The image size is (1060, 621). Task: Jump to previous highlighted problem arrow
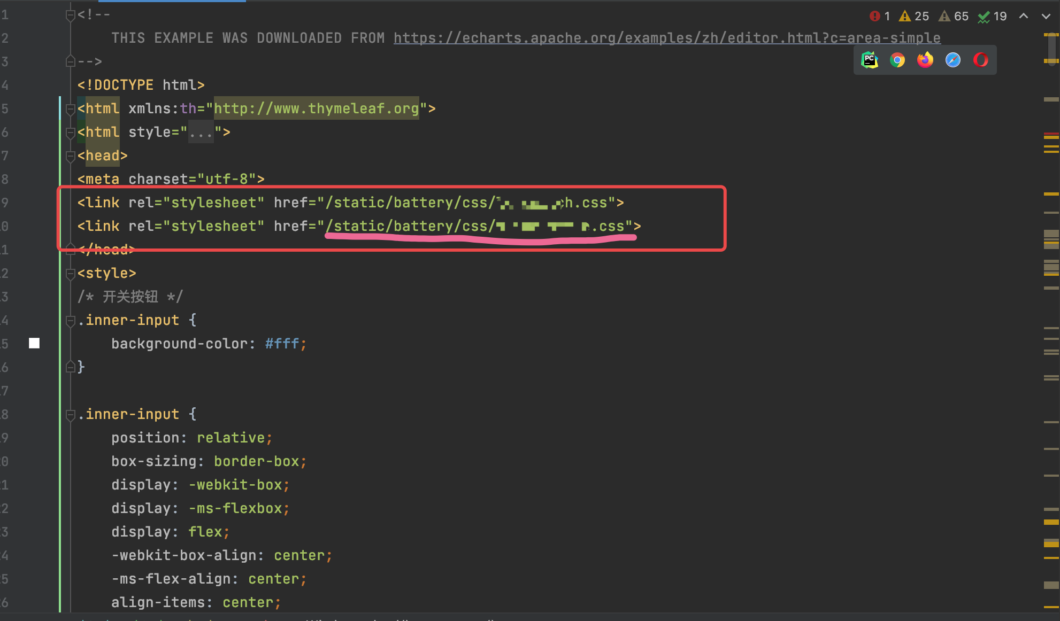tap(1024, 17)
